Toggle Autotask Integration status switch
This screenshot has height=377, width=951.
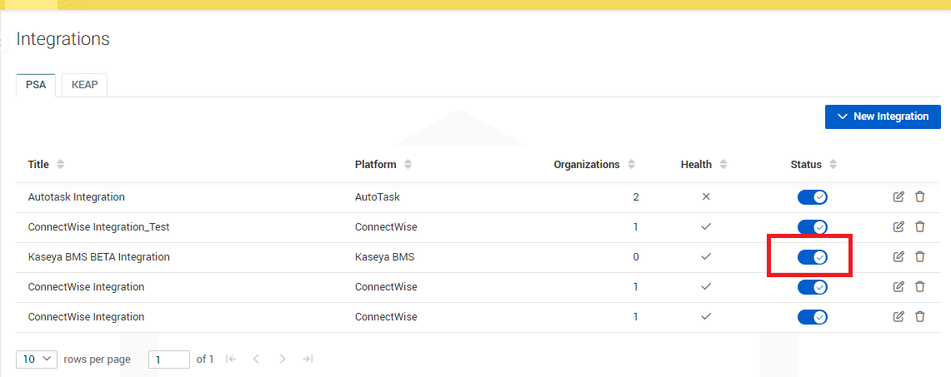tap(812, 197)
